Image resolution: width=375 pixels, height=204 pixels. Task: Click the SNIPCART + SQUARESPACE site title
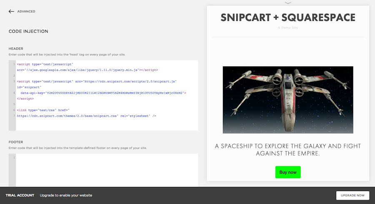[288, 17]
